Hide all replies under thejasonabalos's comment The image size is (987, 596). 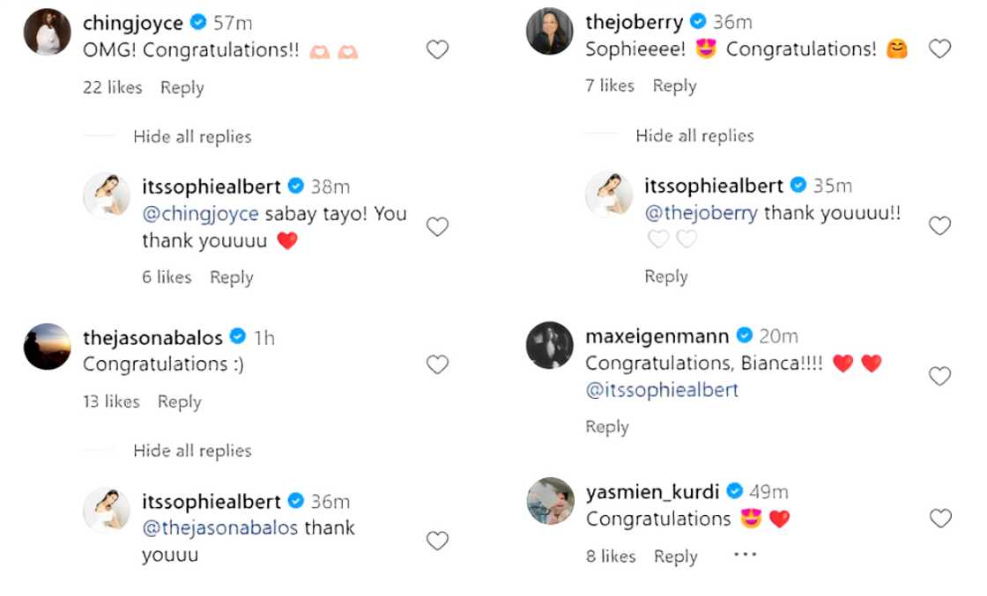click(x=192, y=451)
